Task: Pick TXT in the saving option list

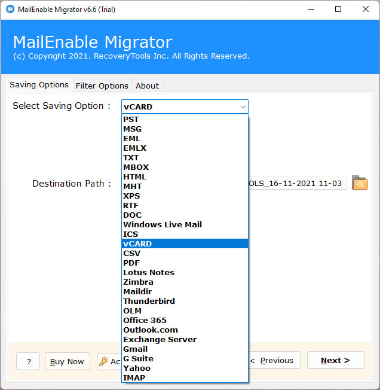Action: point(185,158)
